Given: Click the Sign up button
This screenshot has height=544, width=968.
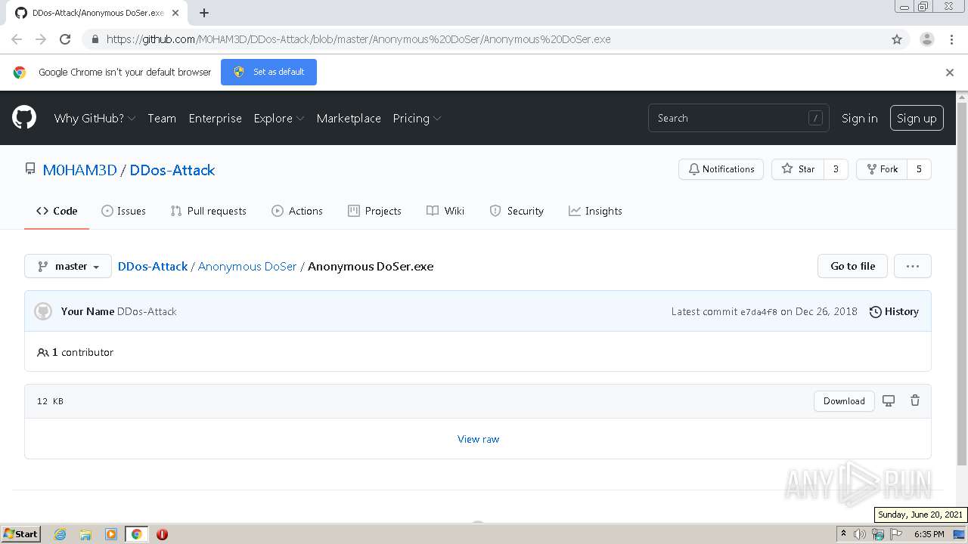Looking at the screenshot, I should (x=917, y=119).
